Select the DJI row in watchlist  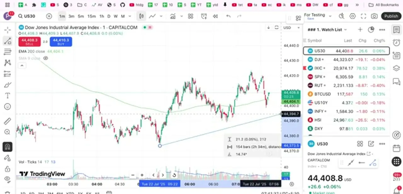pyautogui.click(x=346, y=59)
